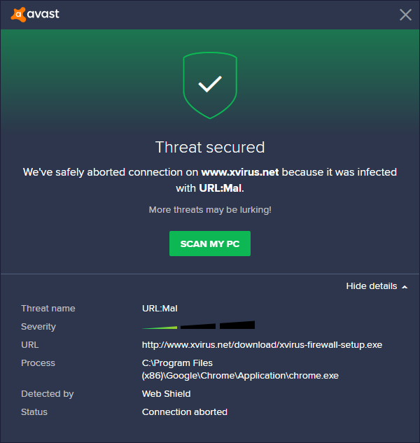
Task: Click the Connection aborted status value
Action: coord(184,412)
